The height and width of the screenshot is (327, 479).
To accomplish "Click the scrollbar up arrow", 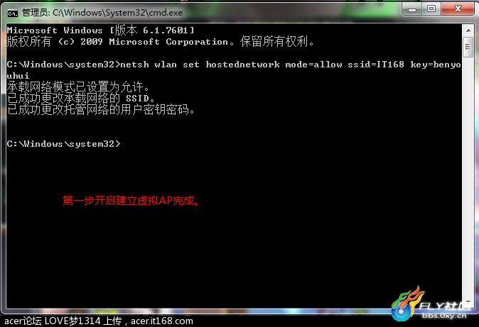I will click(468, 31).
